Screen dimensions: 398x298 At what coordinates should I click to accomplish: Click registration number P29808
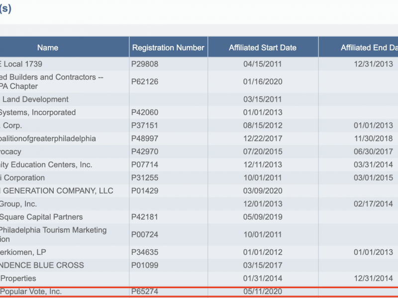(144, 64)
